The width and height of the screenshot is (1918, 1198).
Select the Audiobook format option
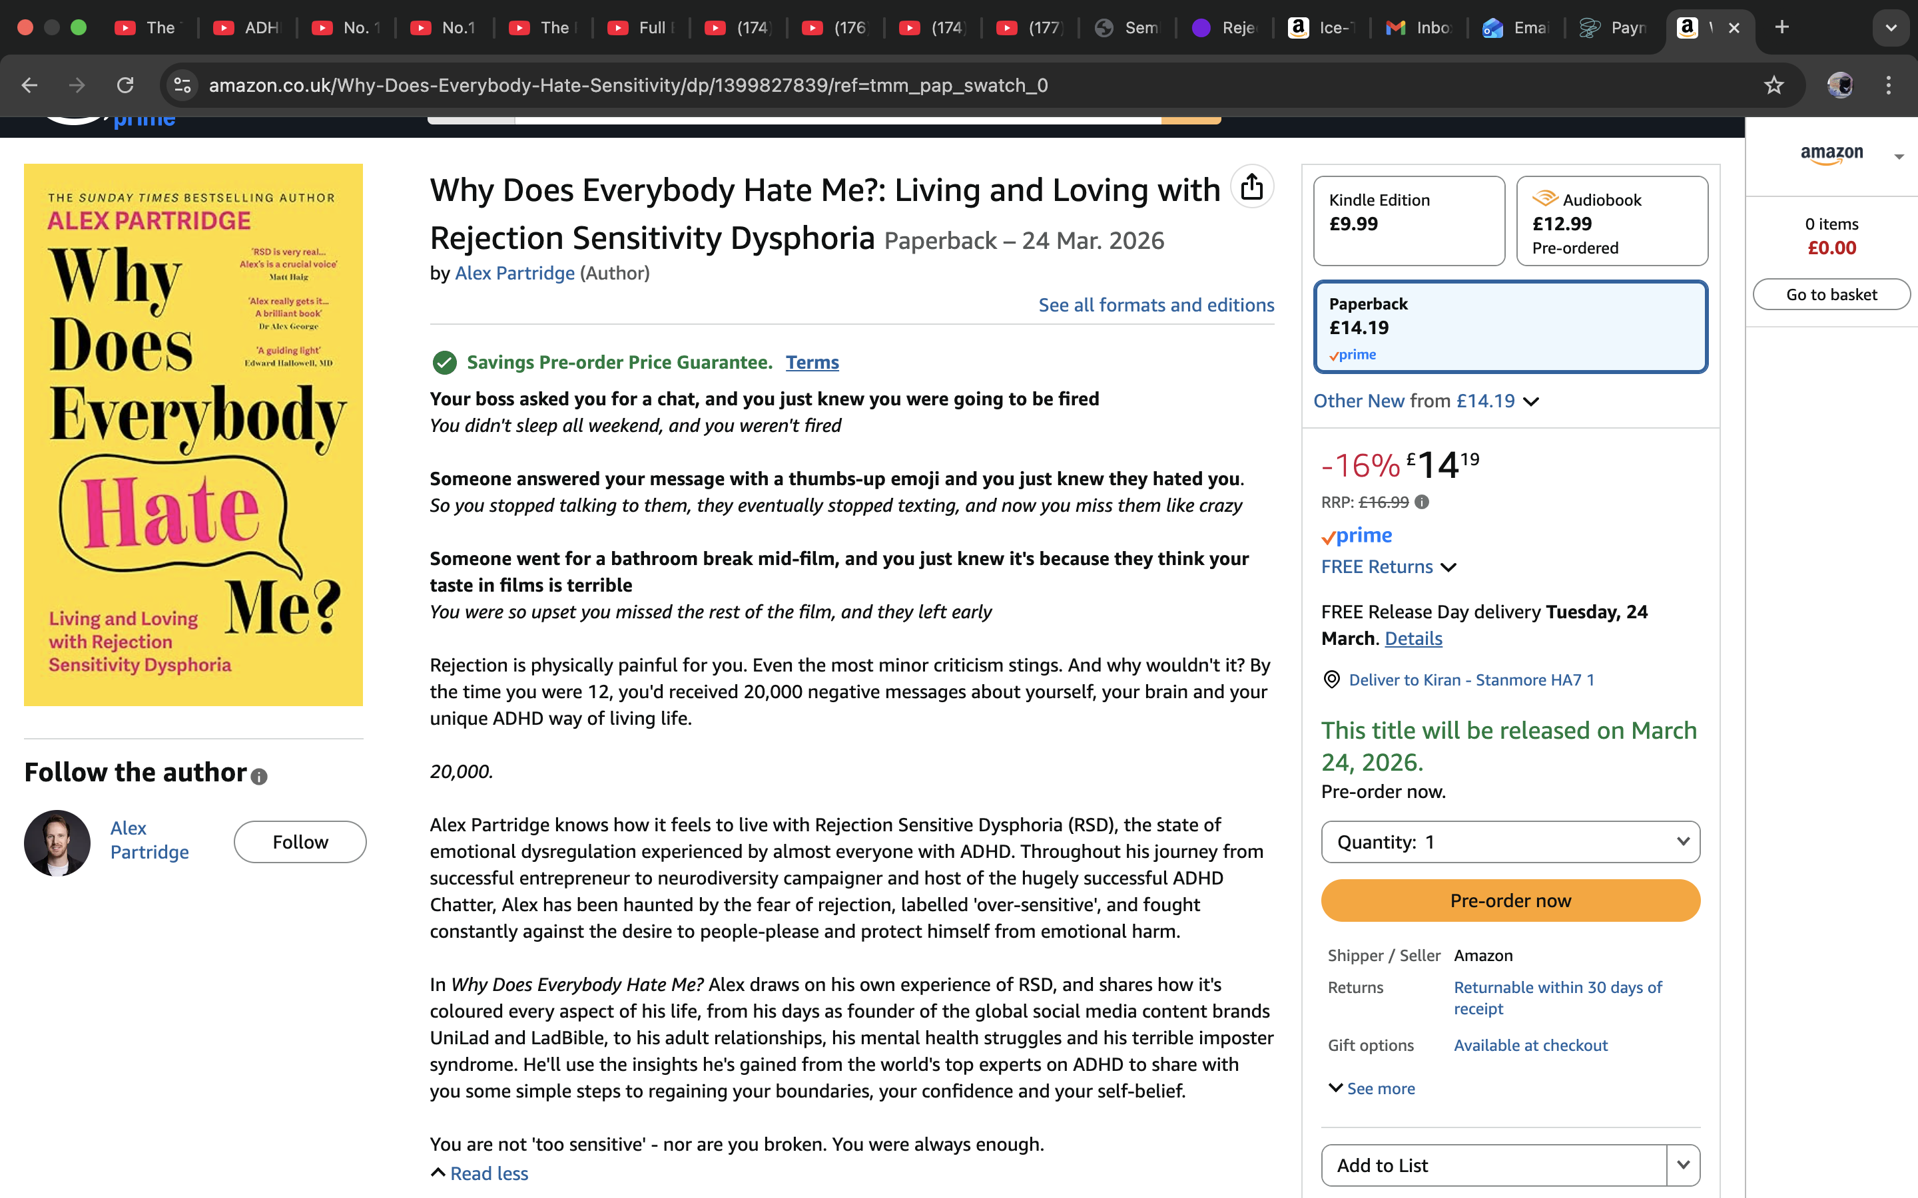[1611, 220]
